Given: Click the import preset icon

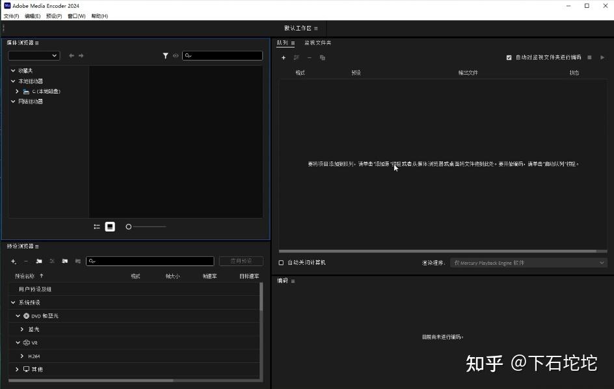Looking at the screenshot, I should (64, 261).
